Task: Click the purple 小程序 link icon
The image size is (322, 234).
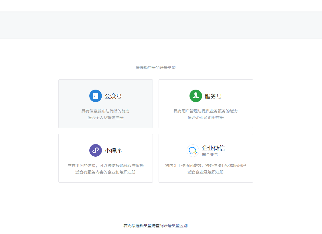Action: 96,150
